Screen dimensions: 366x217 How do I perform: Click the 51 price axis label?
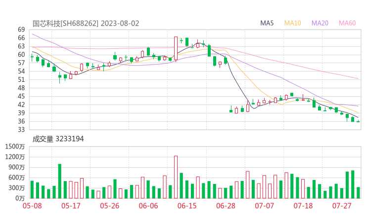pos(21,79)
